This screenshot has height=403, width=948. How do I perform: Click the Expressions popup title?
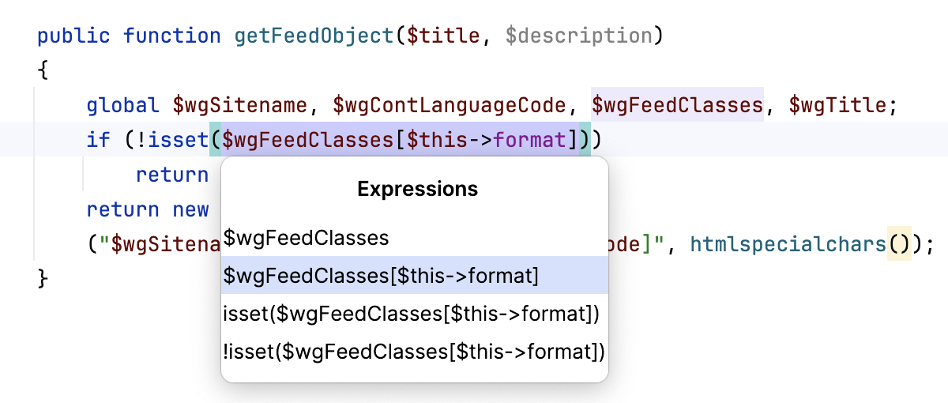417,189
